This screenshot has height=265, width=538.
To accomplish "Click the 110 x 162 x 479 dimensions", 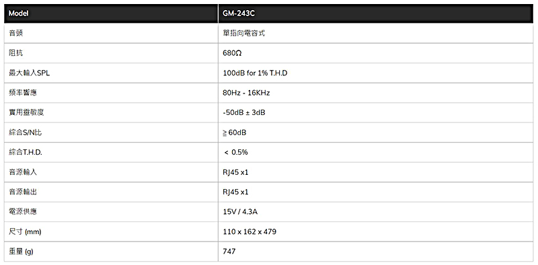I will (249, 231).
